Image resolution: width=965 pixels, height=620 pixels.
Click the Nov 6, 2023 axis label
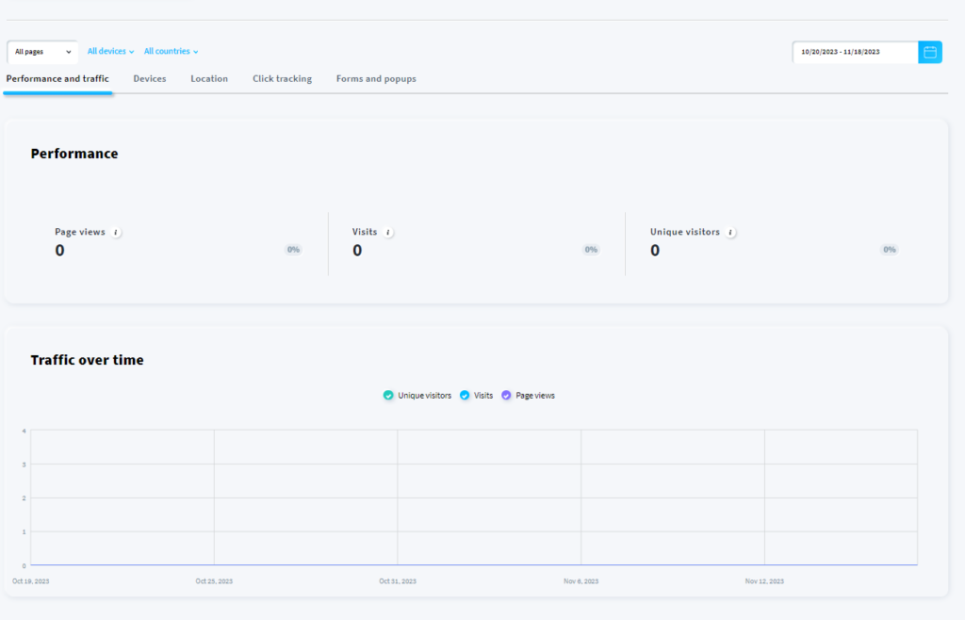click(x=581, y=581)
